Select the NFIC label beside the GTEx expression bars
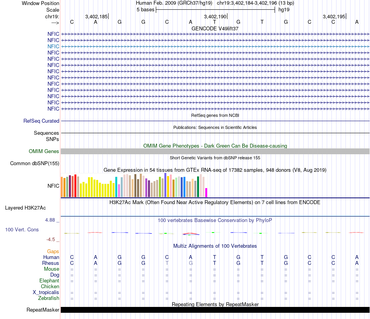Screen dimensions: 370x319 click(x=53, y=186)
